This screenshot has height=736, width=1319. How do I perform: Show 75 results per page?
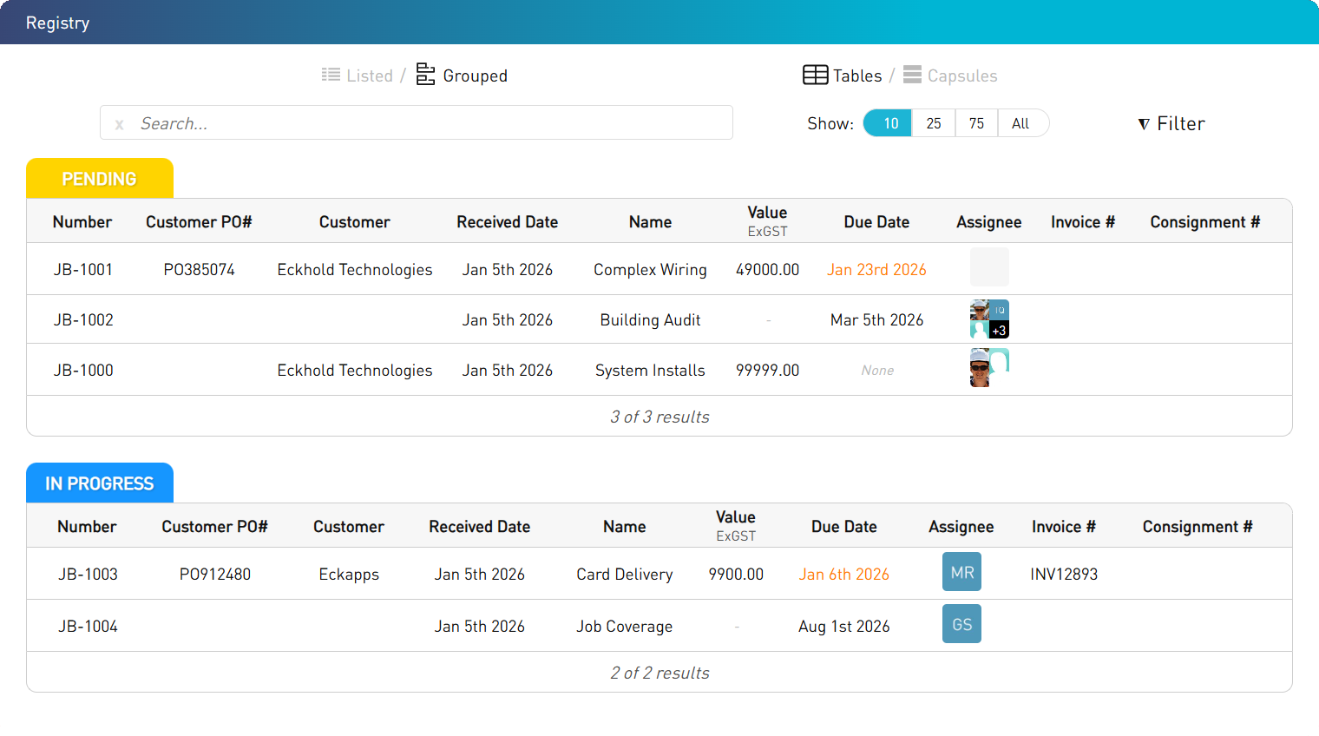pos(976,123)
